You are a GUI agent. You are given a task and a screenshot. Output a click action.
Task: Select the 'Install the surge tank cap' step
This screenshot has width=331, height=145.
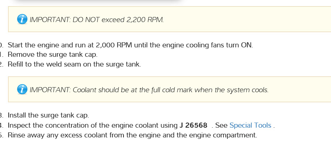click(48, 116)
